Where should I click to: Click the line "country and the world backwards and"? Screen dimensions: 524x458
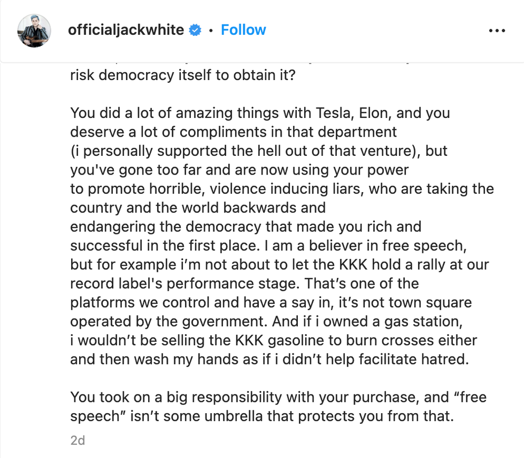(198, 208)
